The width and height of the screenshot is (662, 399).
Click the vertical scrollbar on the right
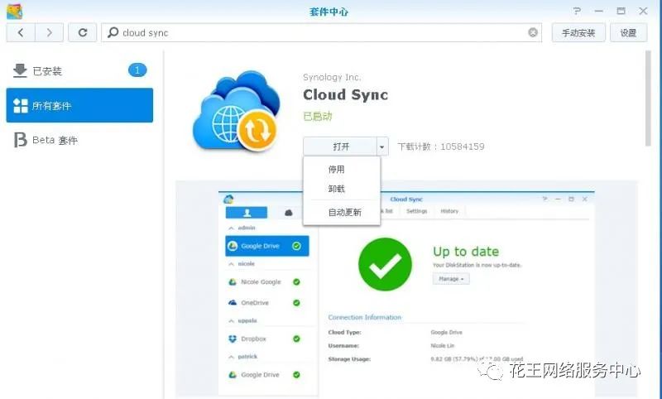pyautogui.click(x=648, y=98)
